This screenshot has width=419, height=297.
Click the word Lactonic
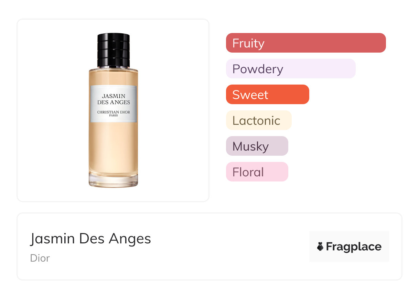click(256, 121)
